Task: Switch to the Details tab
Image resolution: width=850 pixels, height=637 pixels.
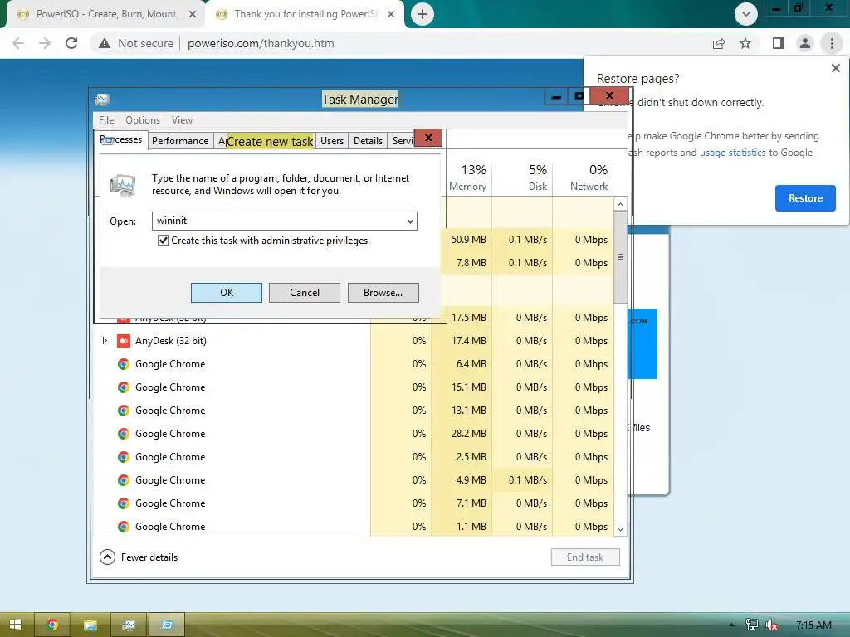Action: coord(368,141)
